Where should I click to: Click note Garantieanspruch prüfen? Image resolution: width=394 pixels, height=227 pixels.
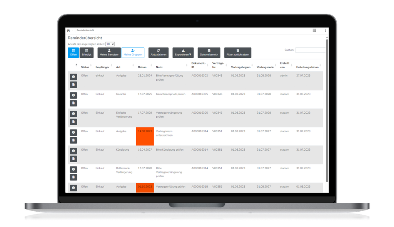170,94
